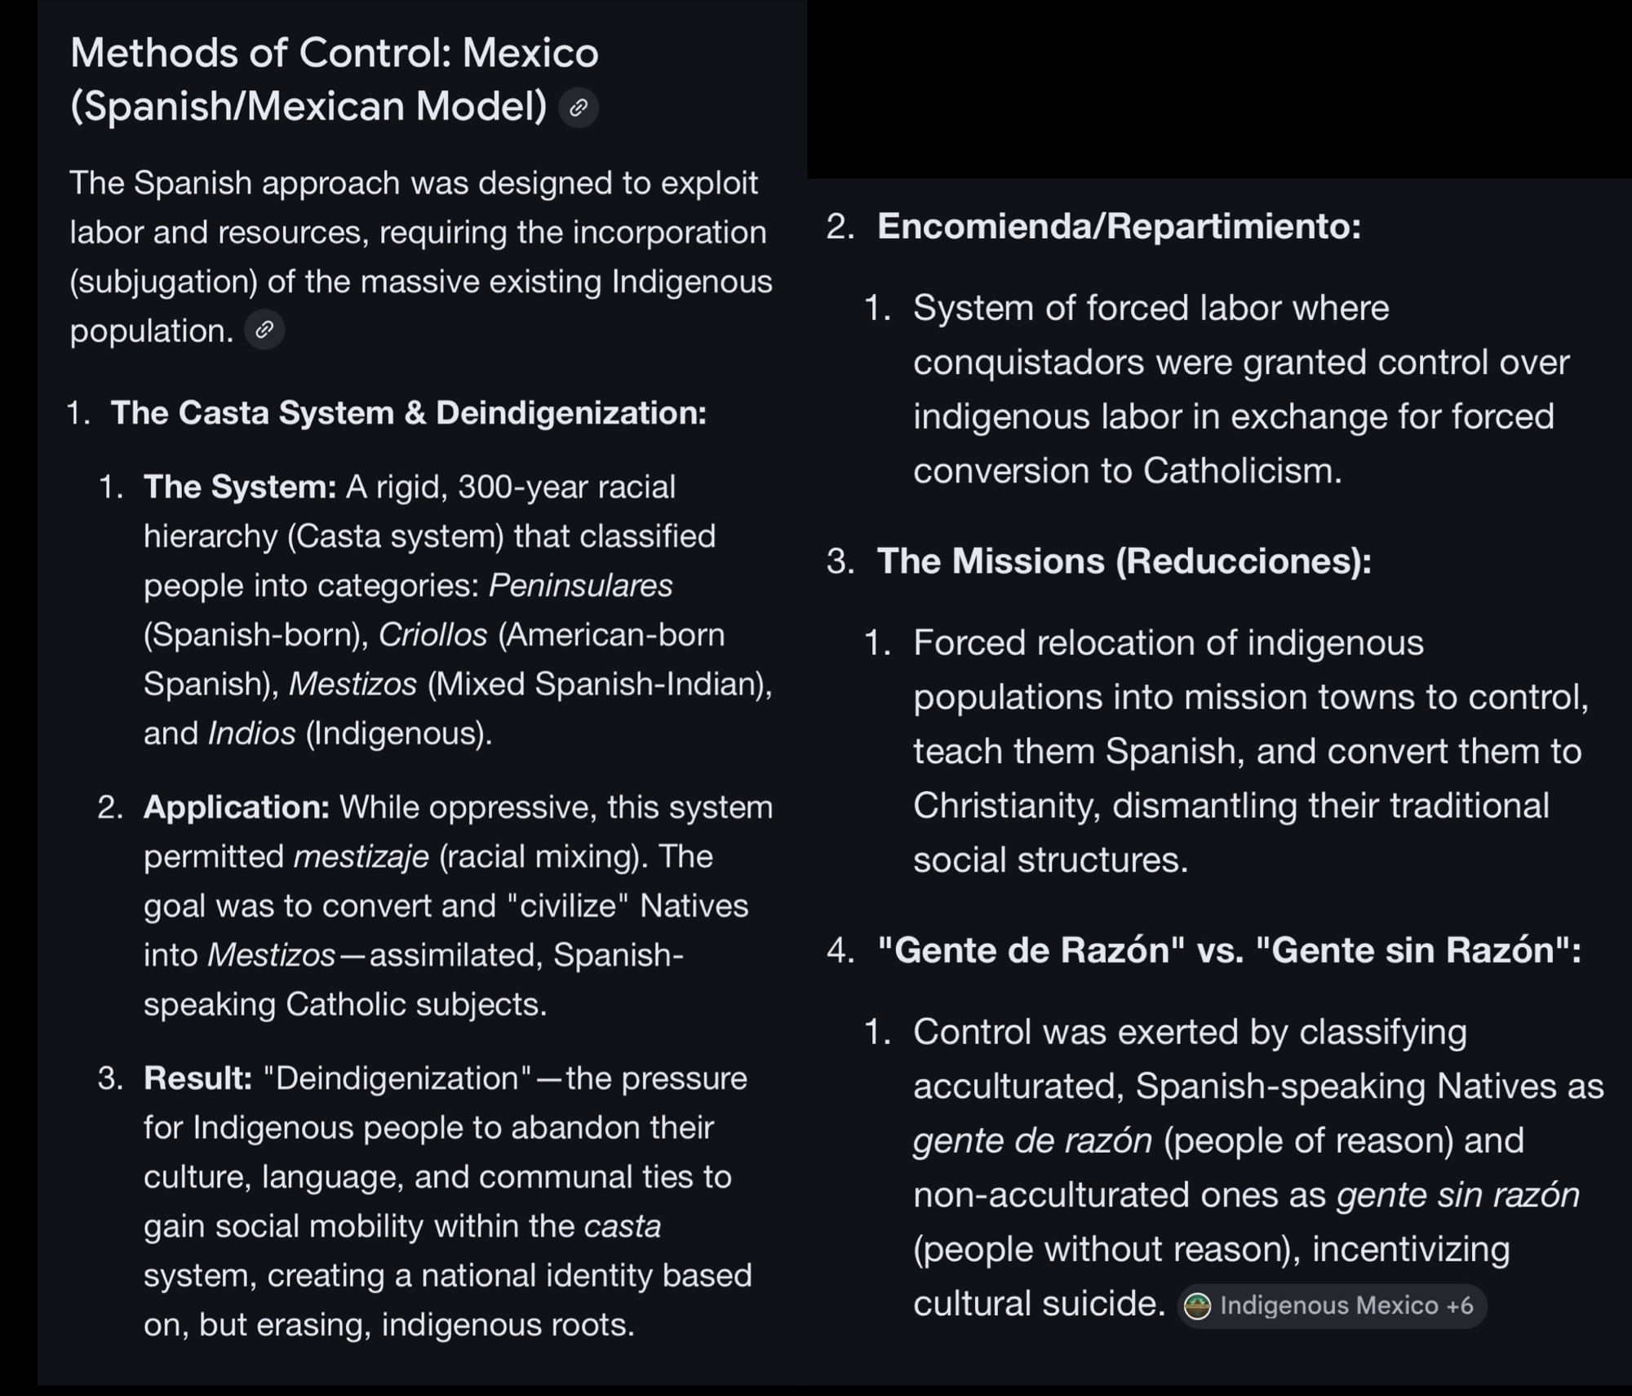Click the "conversion to Catholicism." text
The height and width of the screenshot is (1396, 1632).
point(1127,471)
